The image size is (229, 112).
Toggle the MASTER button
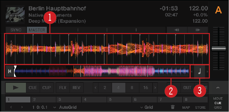[x=37, y=30]
